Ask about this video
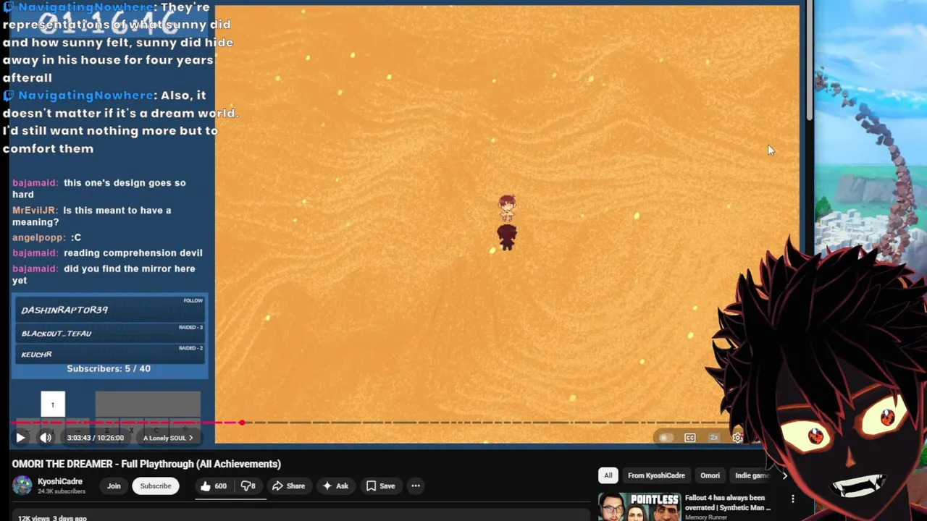The image size is (927, 521). pos(335,486)
